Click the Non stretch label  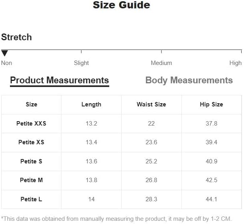point(6,63)
